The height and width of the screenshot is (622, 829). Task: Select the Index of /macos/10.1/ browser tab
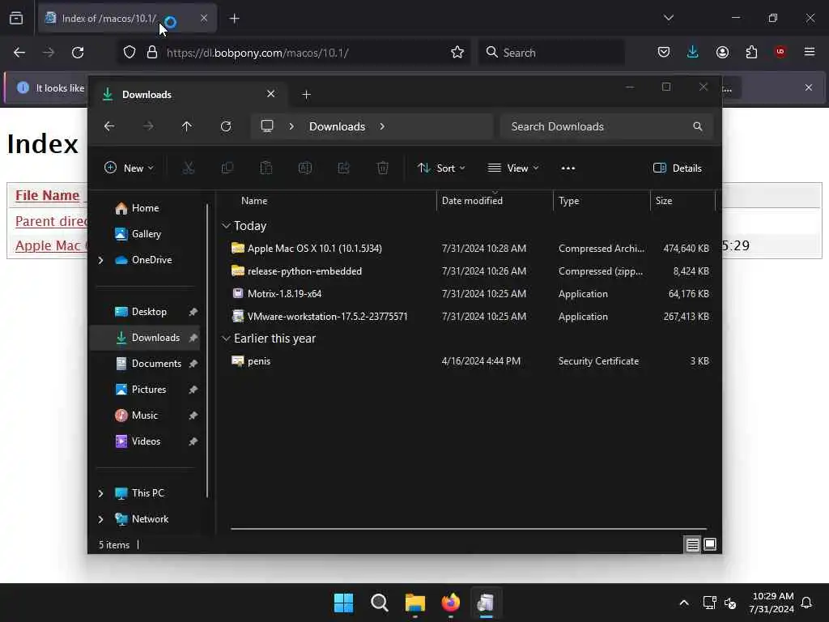[127, 19]
